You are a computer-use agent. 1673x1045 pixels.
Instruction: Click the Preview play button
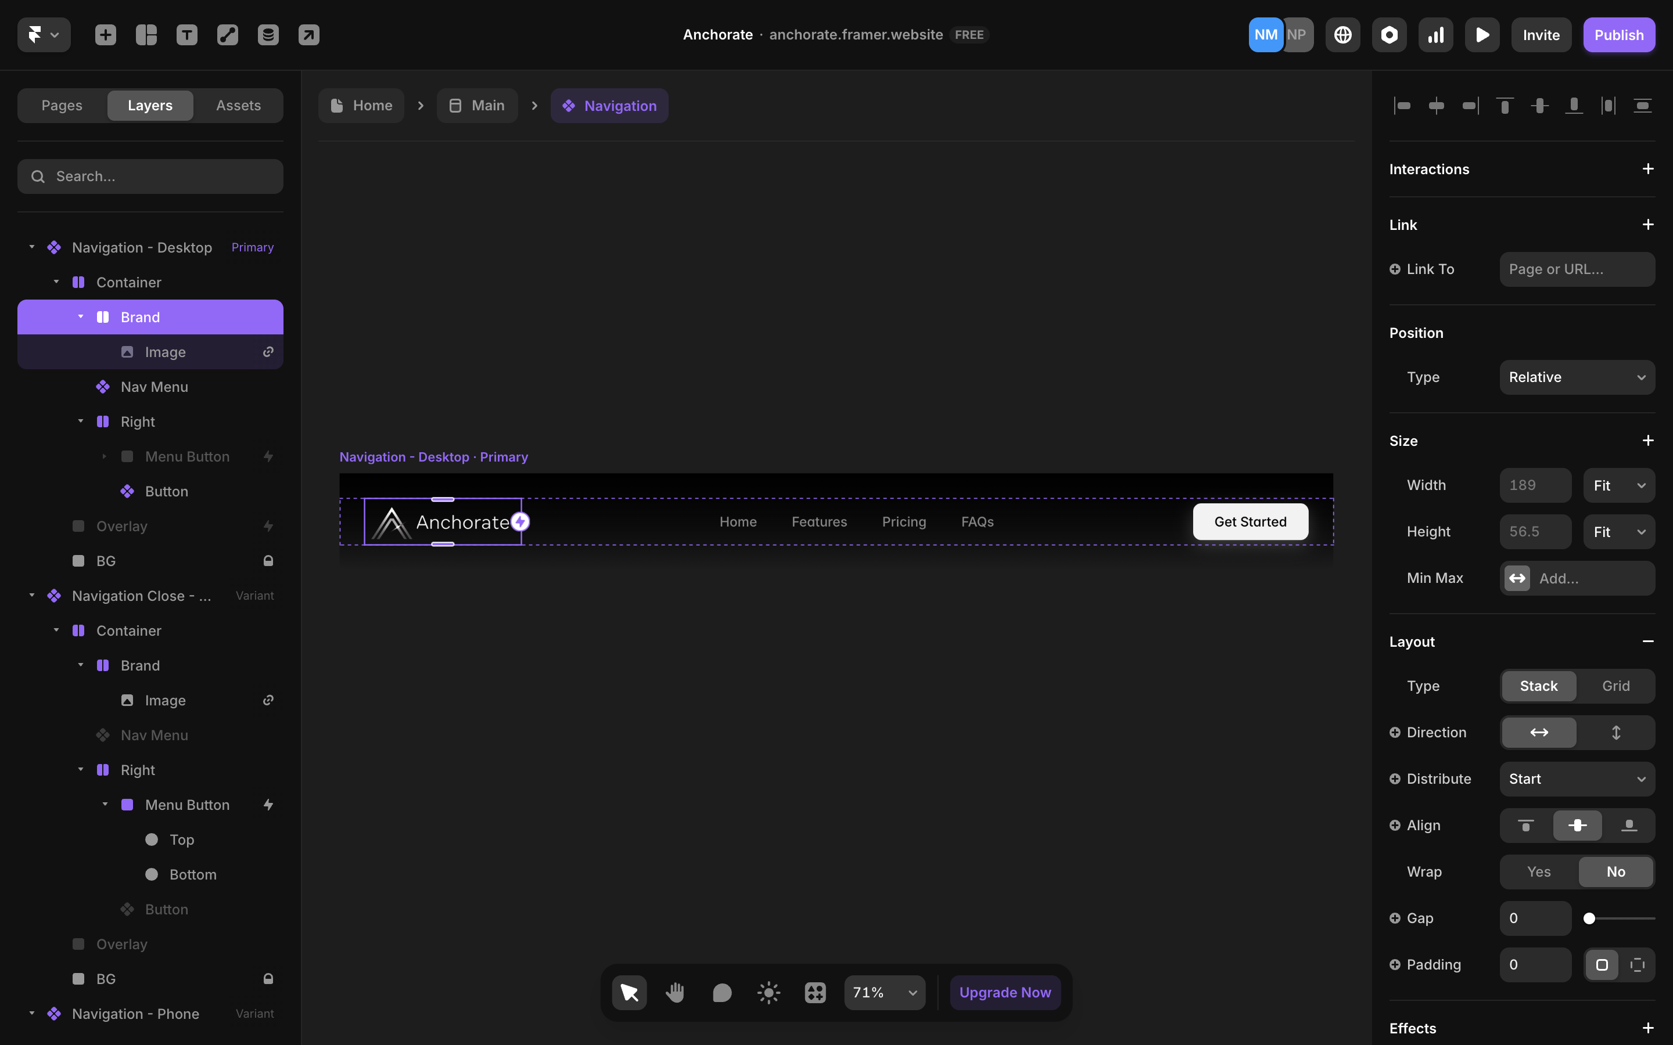click(1482, 35)
